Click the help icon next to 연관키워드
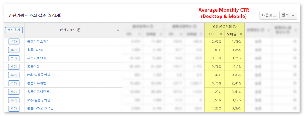The width and height of the screenshot is (304, 116). click(x=79, y=30)
